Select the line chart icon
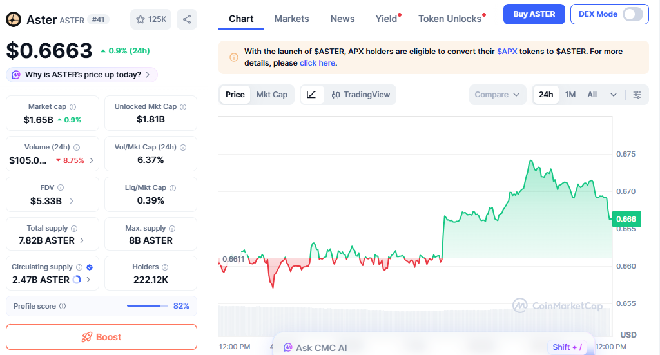This screenshot has width=660, height=355. 311,95
